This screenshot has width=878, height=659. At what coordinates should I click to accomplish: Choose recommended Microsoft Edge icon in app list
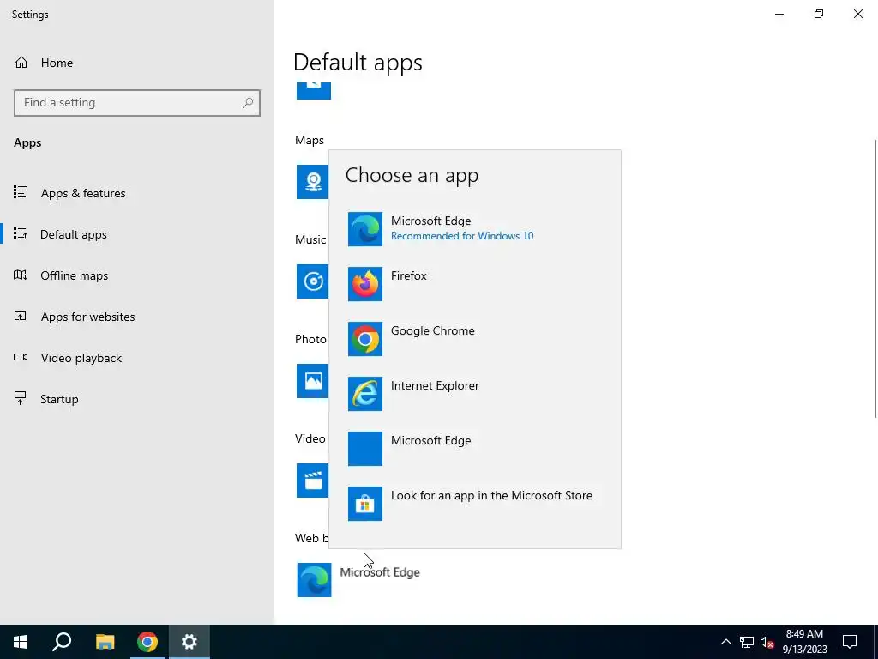[365, 229]
